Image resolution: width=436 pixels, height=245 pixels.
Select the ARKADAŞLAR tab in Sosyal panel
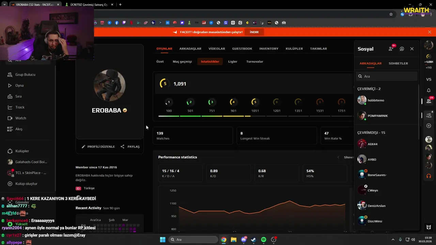[x=371, y=63]
